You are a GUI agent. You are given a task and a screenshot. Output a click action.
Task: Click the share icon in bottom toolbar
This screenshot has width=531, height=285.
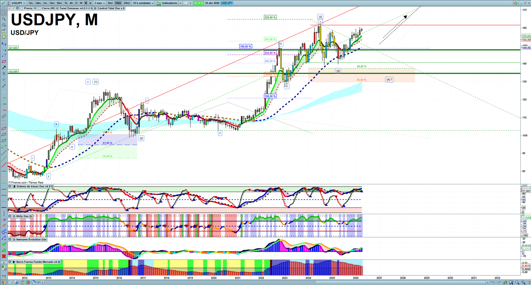coord(10,282)
